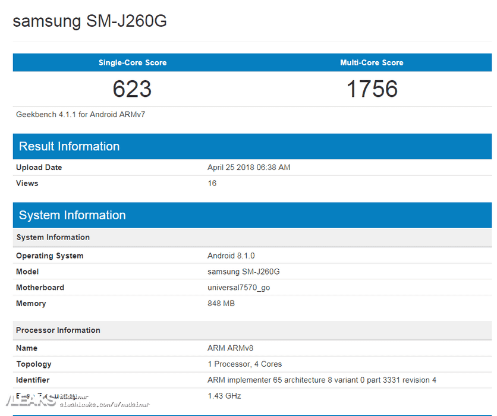Expand the Result Information section
This screenshot has height=416, width=497.
click(69, 146)
